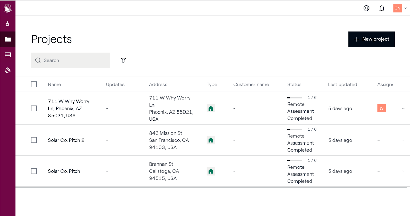Open the leads person icon in sidebar
Screen dimensions: 410x216
coord(8,24)
